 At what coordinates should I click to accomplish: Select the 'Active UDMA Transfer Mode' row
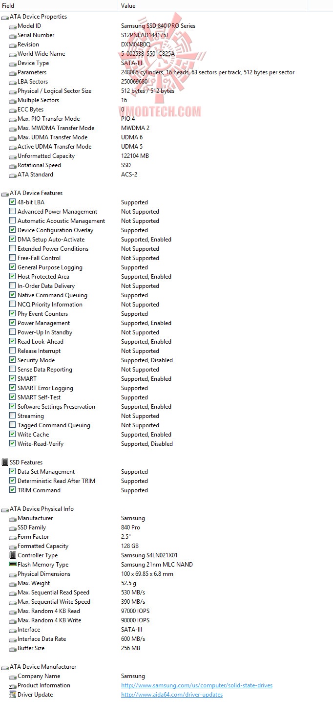click(166, 147)
